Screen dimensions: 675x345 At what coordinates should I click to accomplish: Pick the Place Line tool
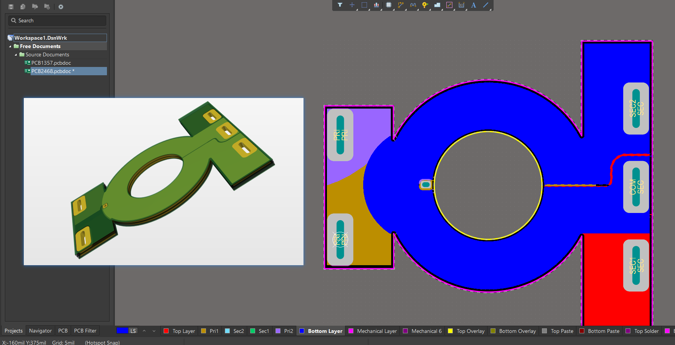pos(486,5)
